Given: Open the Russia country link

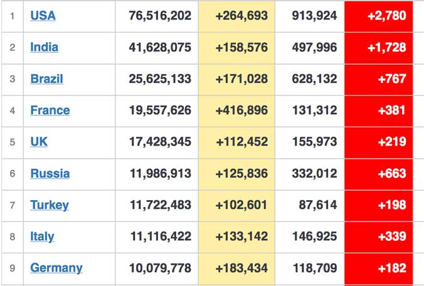Looking at the screenshot, I should click(50, 174).
